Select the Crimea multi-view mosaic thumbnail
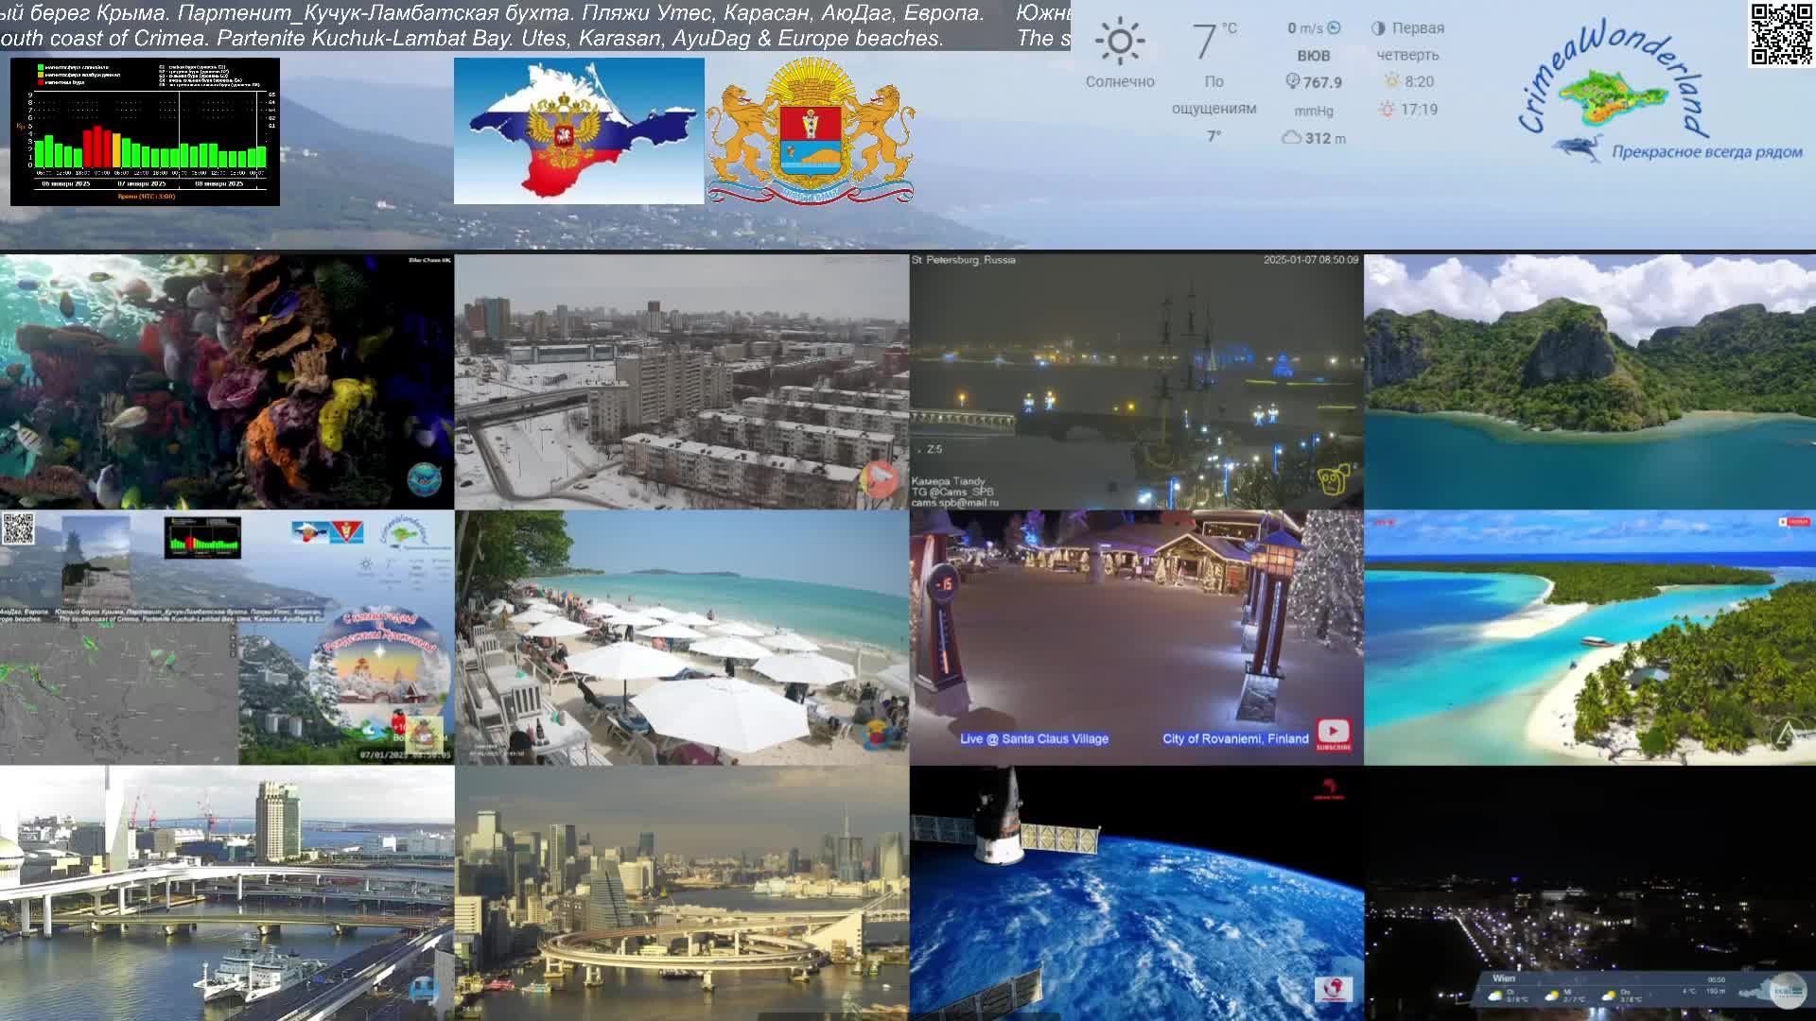The height and width of the screenshot is (1021, 1816). pyautogui.click(x=227, y=637)
